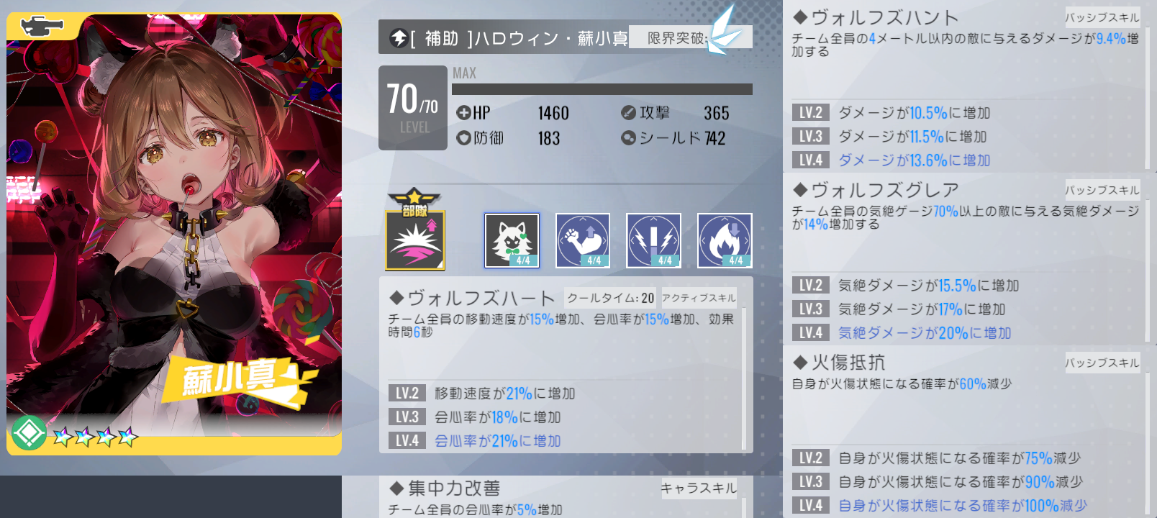Click the 限界突破 label
1157x518 pixels.
[x=676, y=38]
